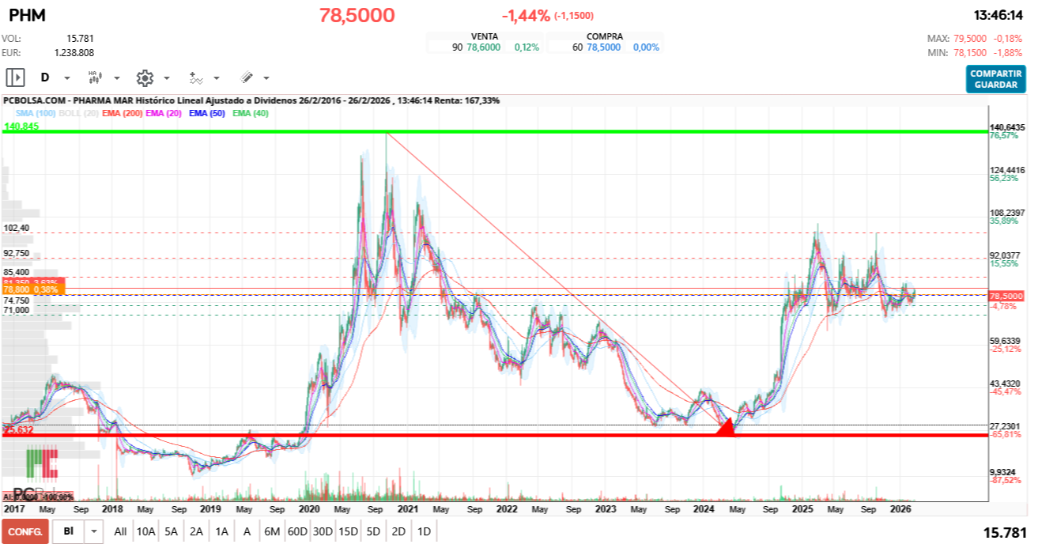Click the -1,44% change value

coord(526,15)
